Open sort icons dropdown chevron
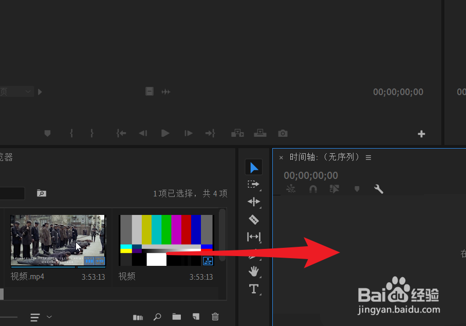This screenshot has height=326, width=466. (49, 317)
